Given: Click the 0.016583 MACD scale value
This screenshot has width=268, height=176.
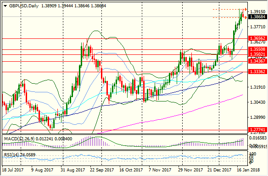Looking at the screenshot, I should pos(258,138).
